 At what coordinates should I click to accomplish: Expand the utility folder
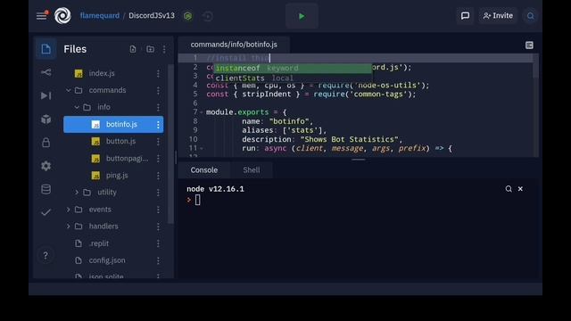pos(77,192)
